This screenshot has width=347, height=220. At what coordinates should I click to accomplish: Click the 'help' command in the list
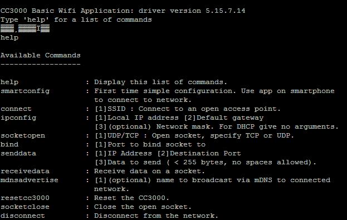click(x=9, y=82)
